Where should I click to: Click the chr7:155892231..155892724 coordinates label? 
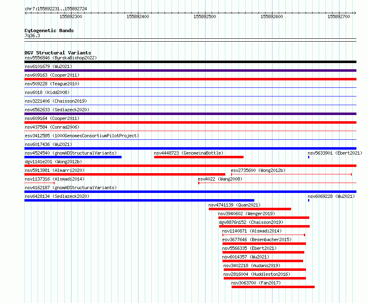click(56, 9)
